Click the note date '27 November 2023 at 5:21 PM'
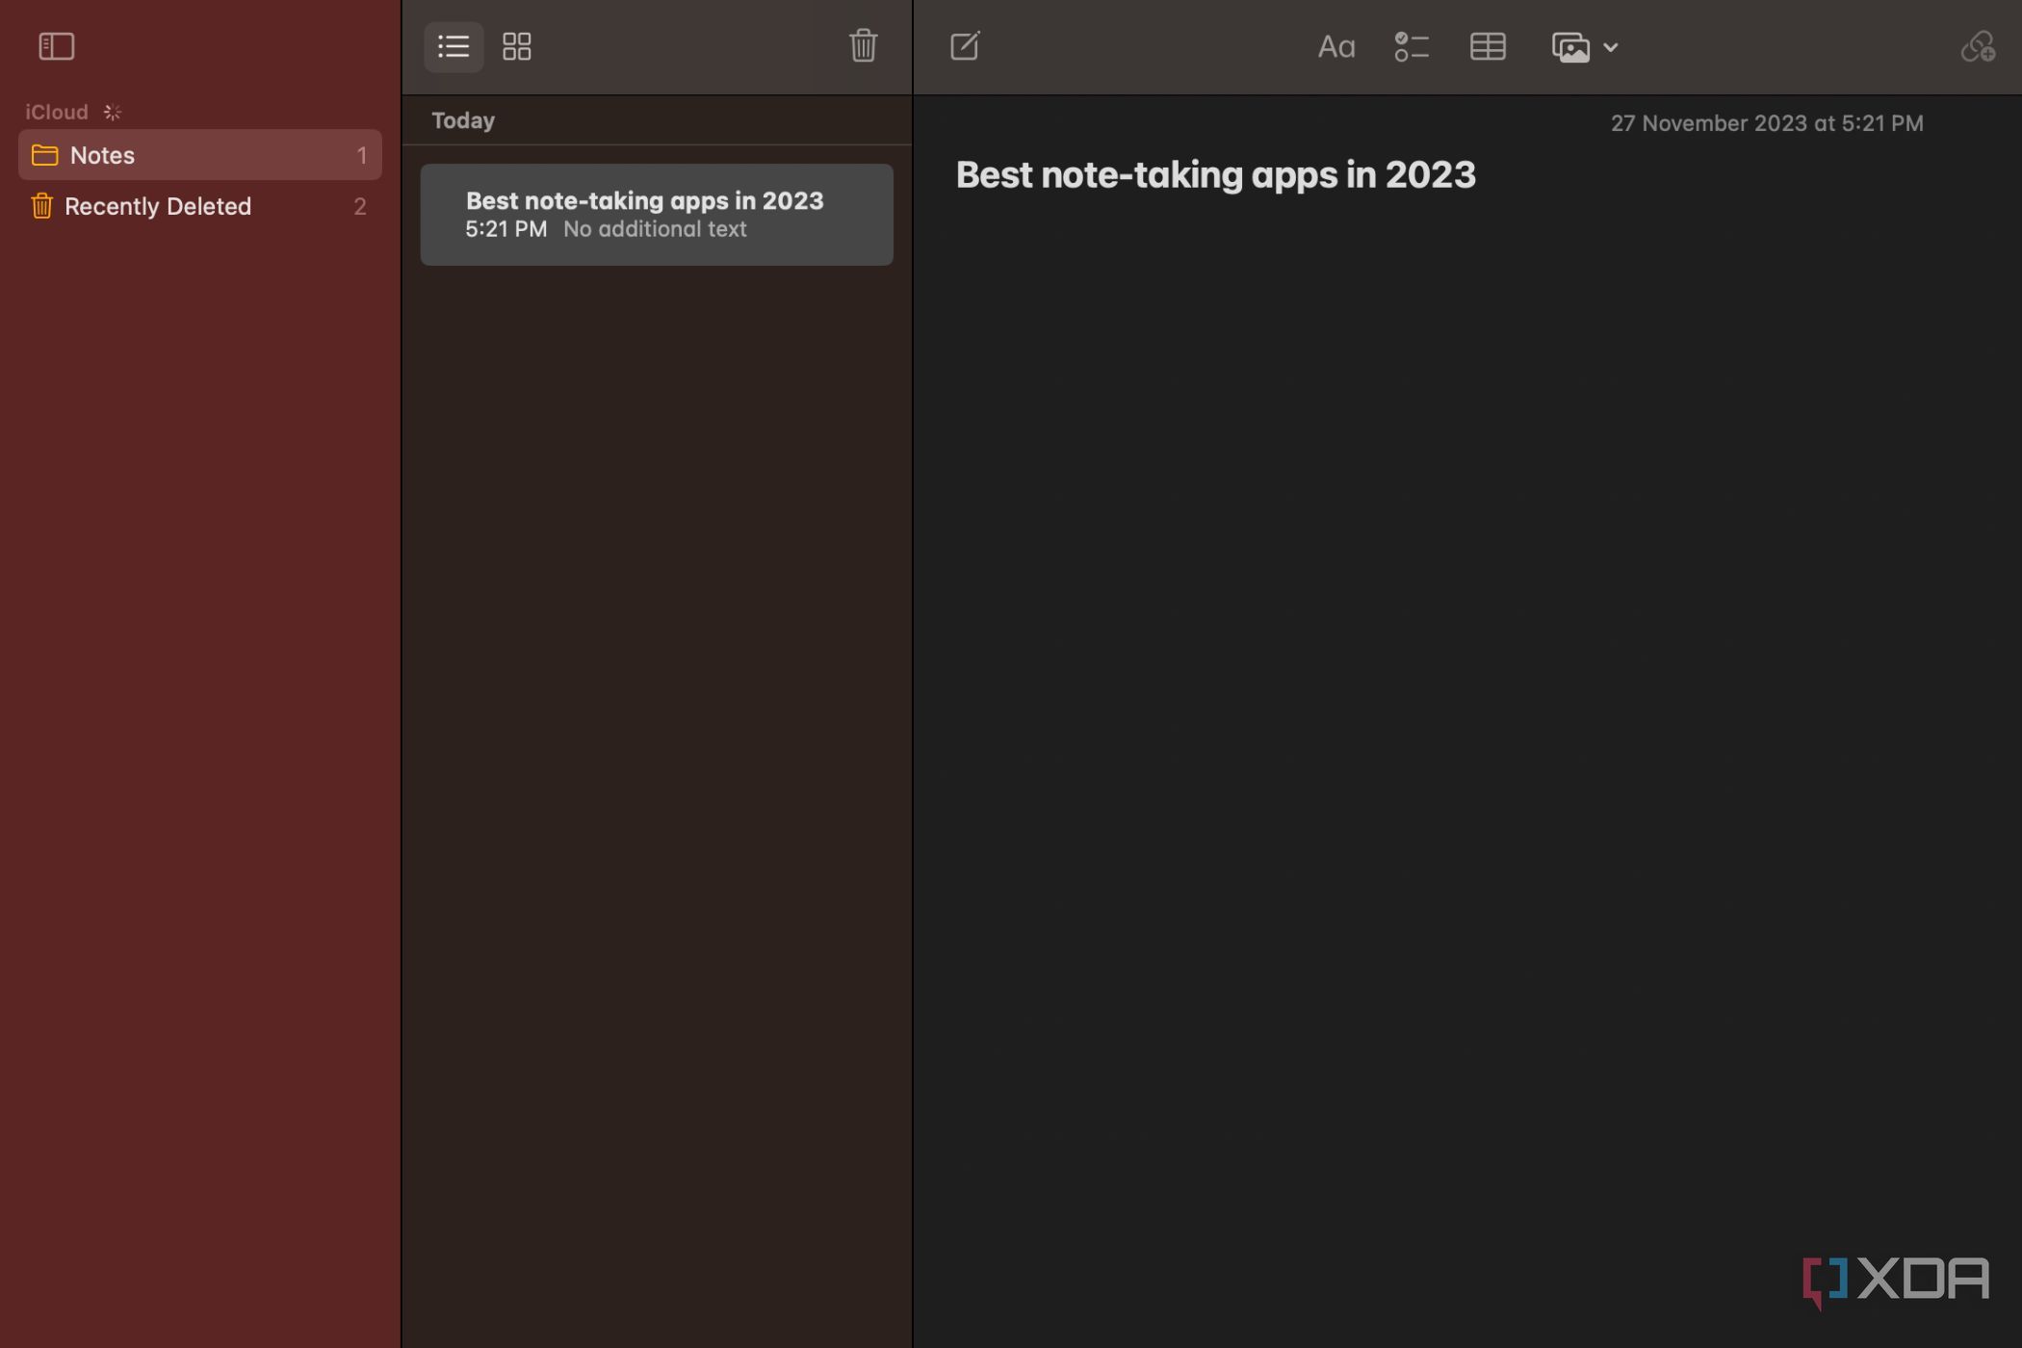 pyautogui.click(x=1767, y=123)
